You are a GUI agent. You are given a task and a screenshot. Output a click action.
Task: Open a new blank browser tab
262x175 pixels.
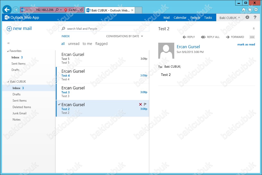138,10
